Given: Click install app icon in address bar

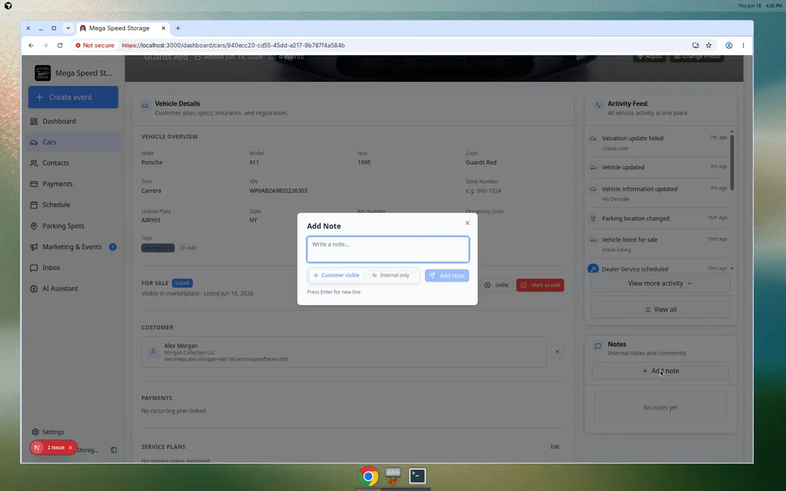Looking at the screenshot, I should (695, 45).
